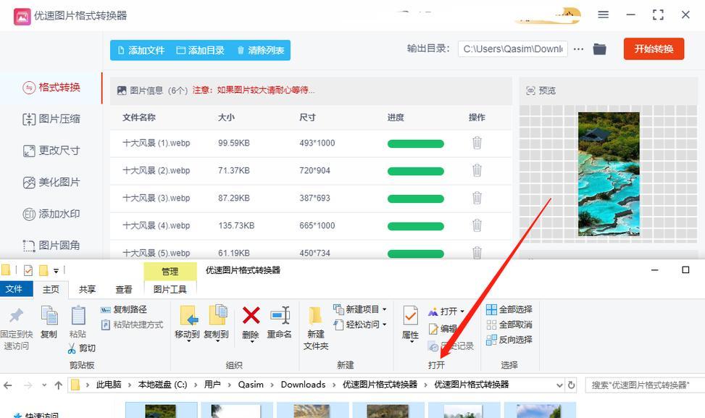705x418 pixels.
Task: Click the 清除列表 button
Action: (260, 50)
